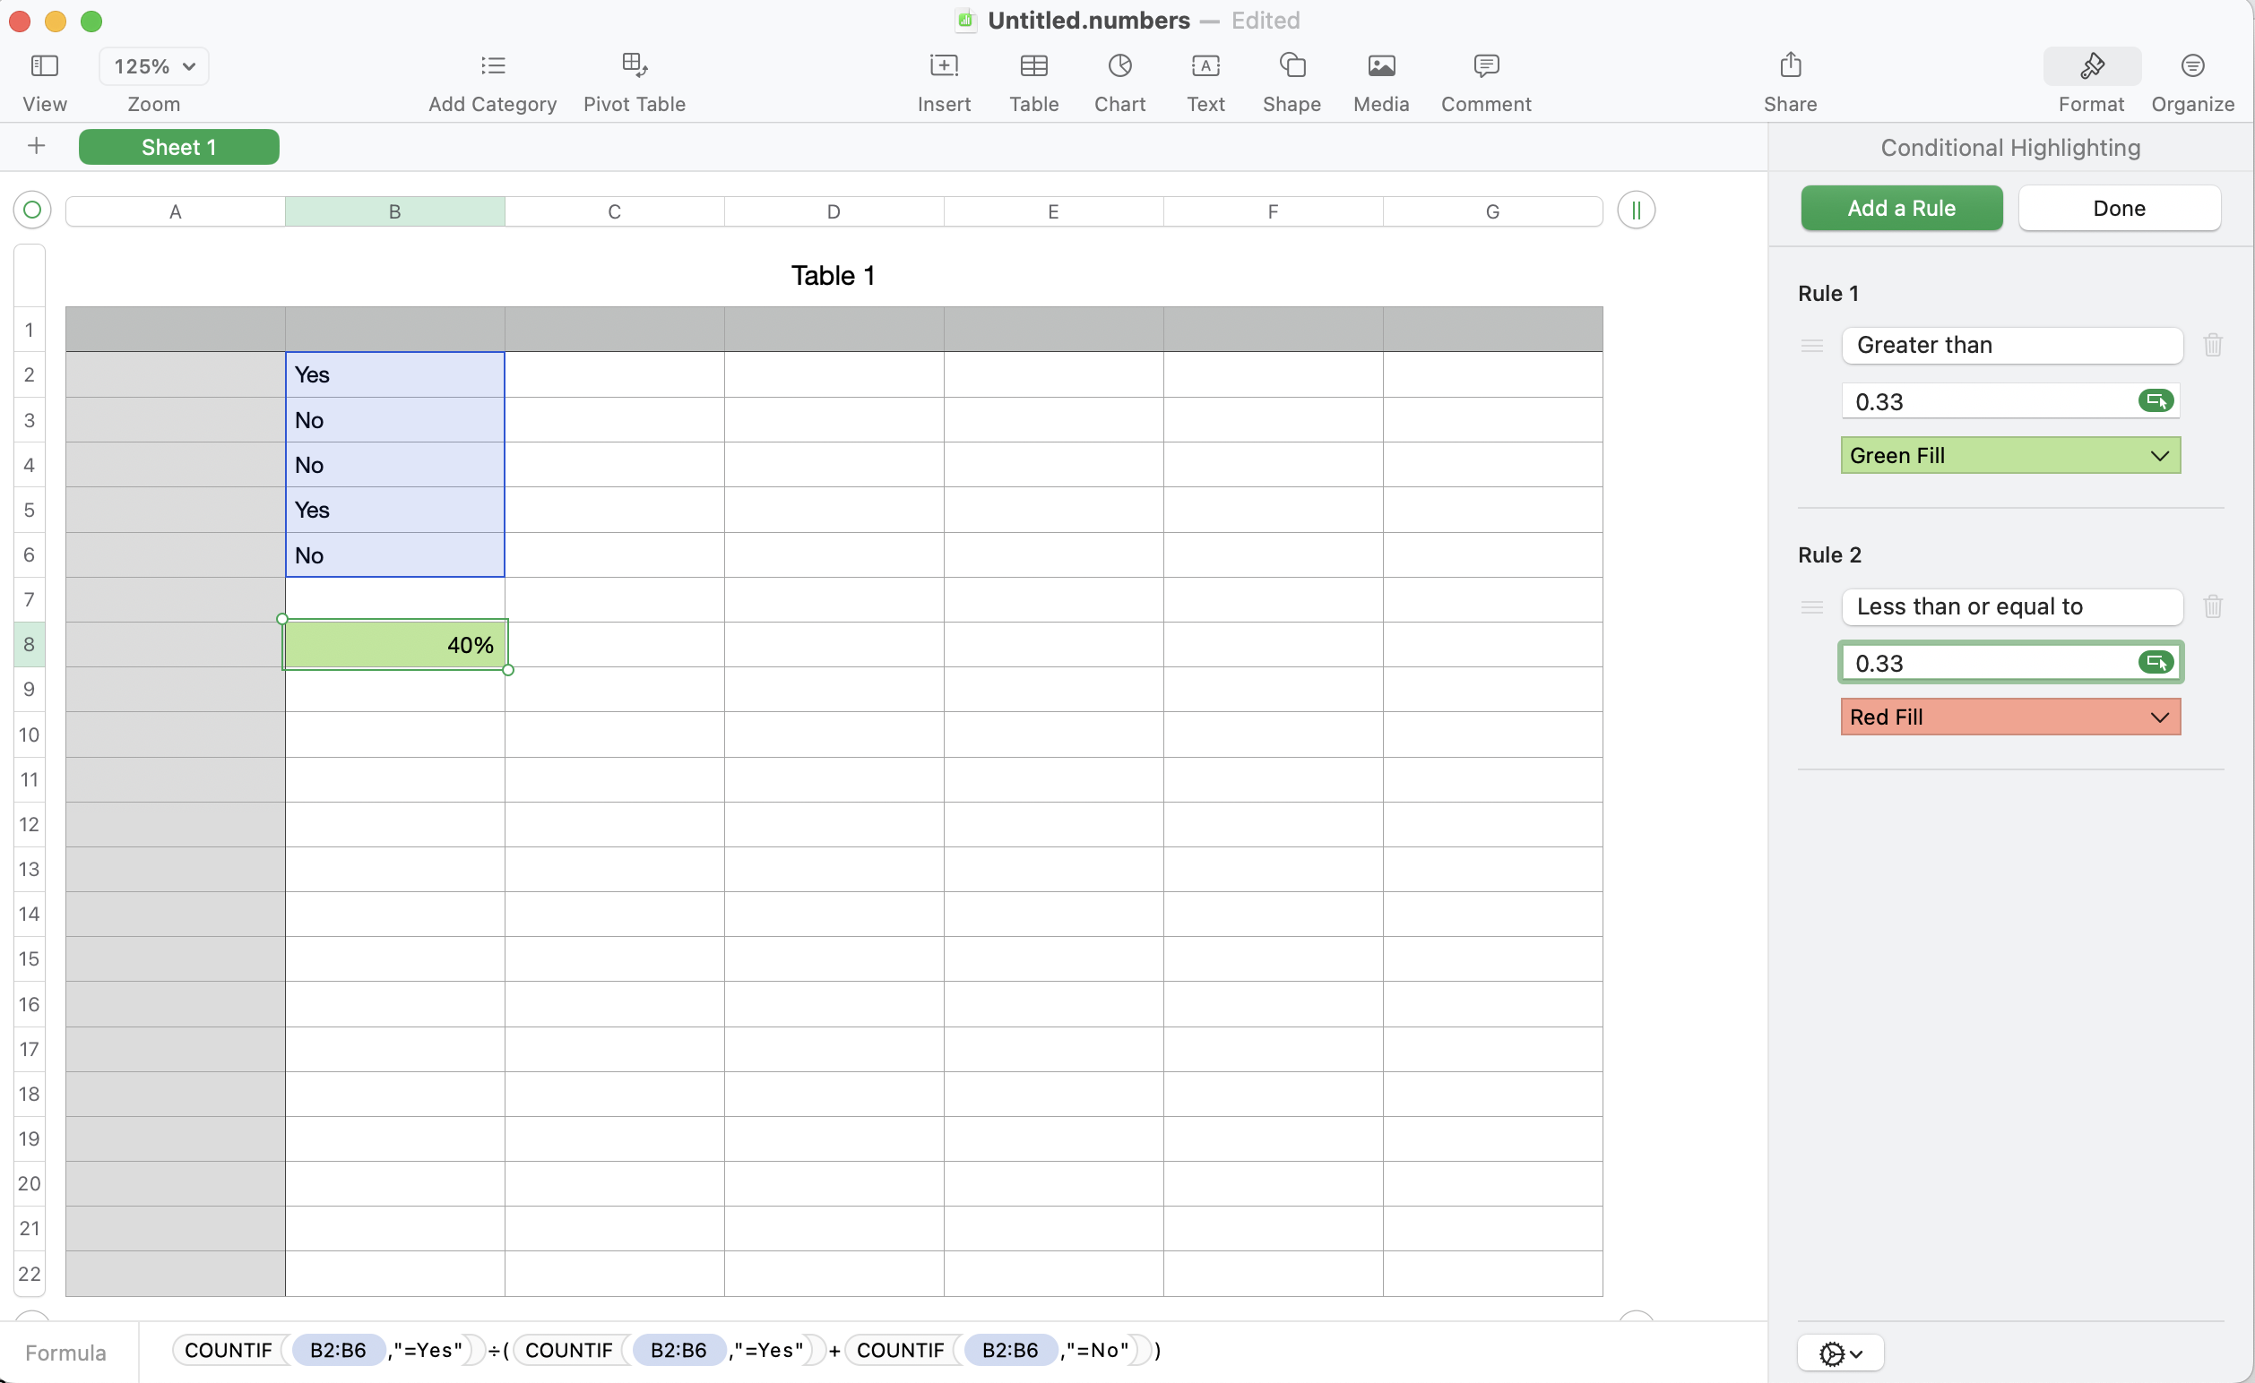Click the Add a Rule button

click(1901, 209)
